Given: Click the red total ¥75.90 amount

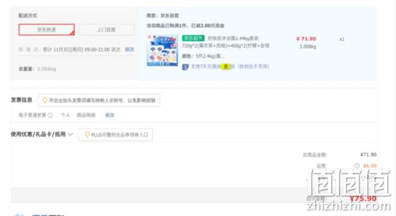Looking at the screenshot, I should point(363,199).
